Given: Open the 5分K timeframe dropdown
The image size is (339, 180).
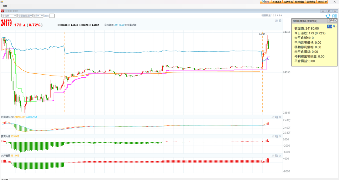Looking at the screenshot, I should tap(38, 16).
